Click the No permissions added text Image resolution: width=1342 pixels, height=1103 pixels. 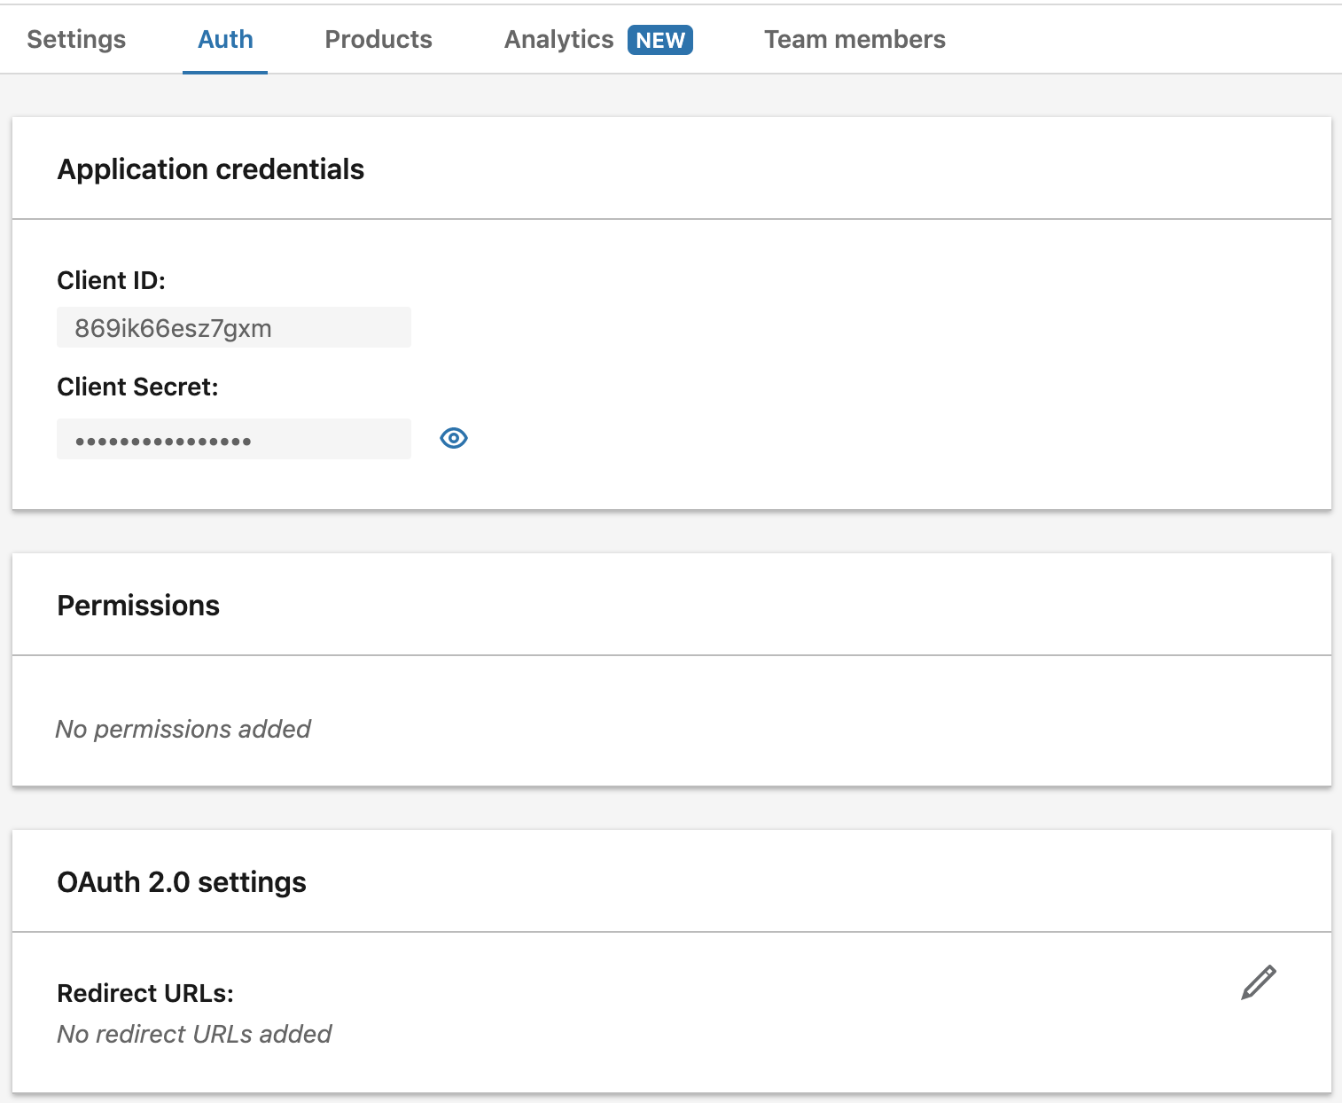tap(183, 729)
